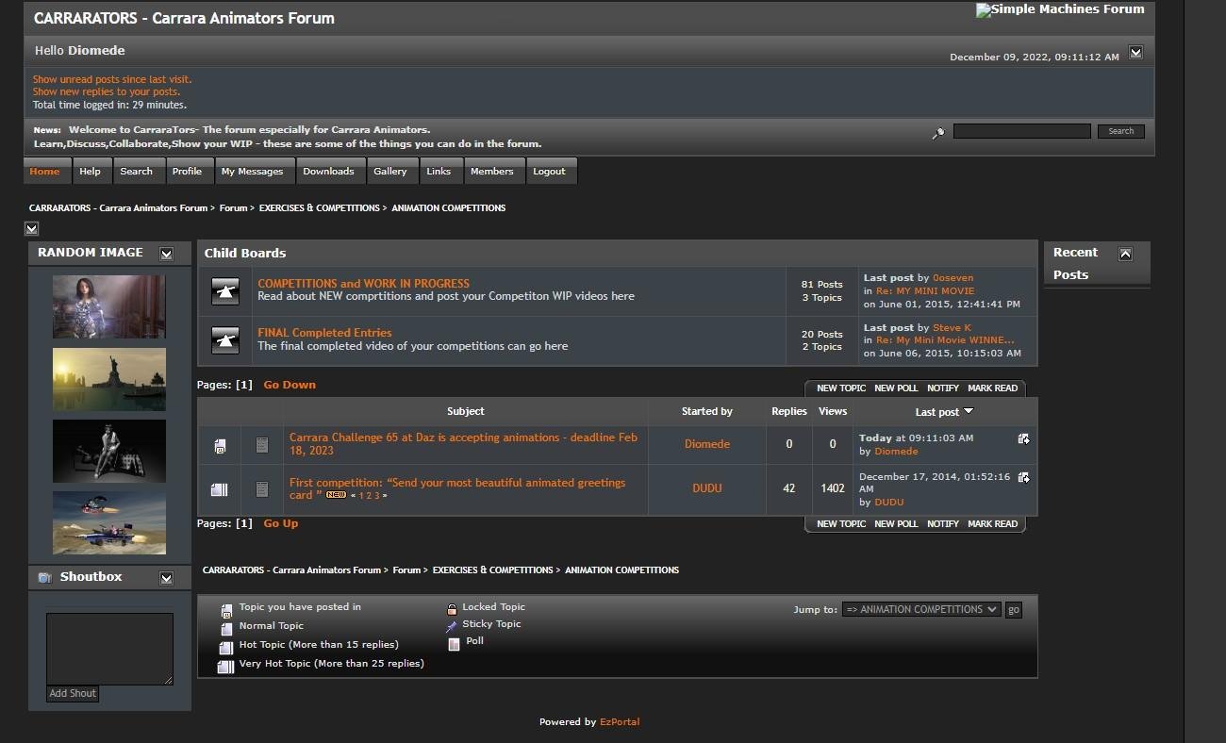Click the camera icon next to Shoutbox title
Screen dimensions: 1226x743
click(44, 577)
